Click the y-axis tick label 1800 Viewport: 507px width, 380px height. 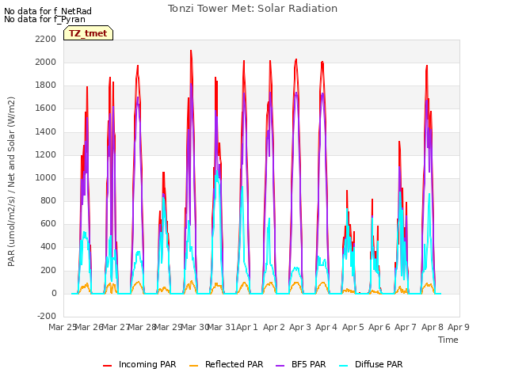[46, 85]
